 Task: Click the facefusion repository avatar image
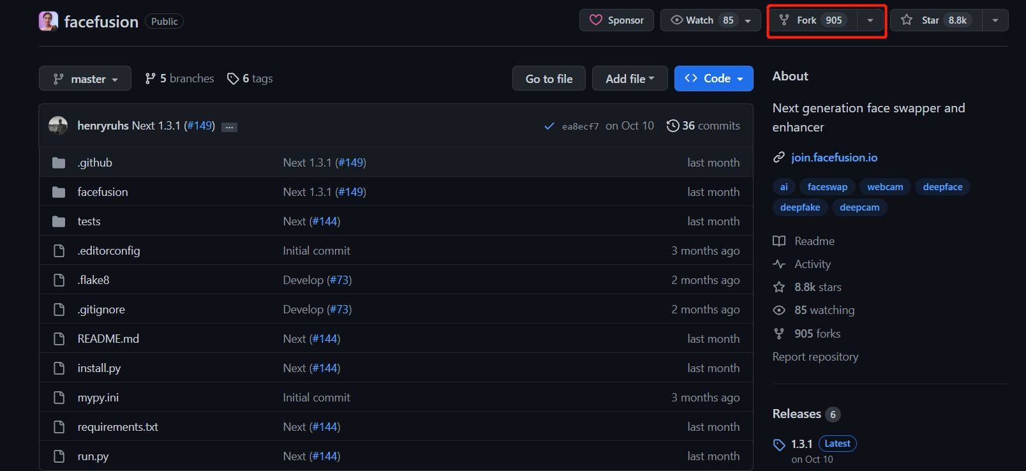(x=48, y=21)
